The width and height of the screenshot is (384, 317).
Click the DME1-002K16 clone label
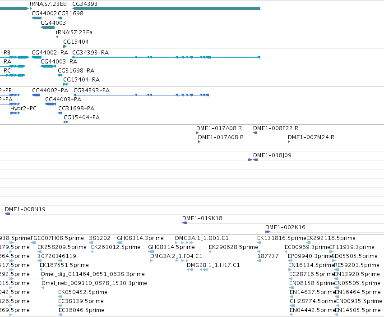pyautogui.click(x=285, y=227)
